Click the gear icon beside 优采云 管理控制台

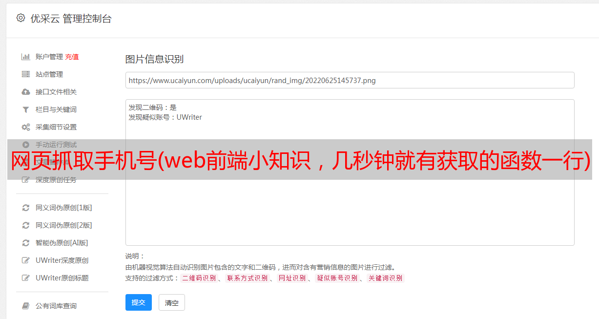[21, 18]
